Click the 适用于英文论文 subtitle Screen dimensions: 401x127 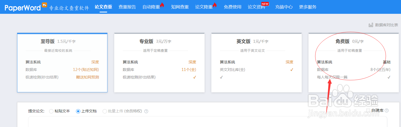click(253, 51)
